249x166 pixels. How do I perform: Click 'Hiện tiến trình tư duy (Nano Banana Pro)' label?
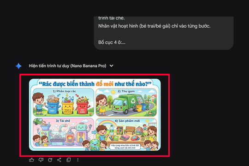click(67, 66)
